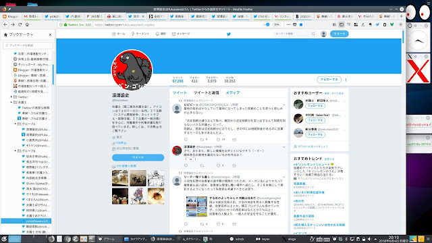The image size is (432, 243).
Task: Select the ツイートと返信 tab
Action: coord(206,93)
